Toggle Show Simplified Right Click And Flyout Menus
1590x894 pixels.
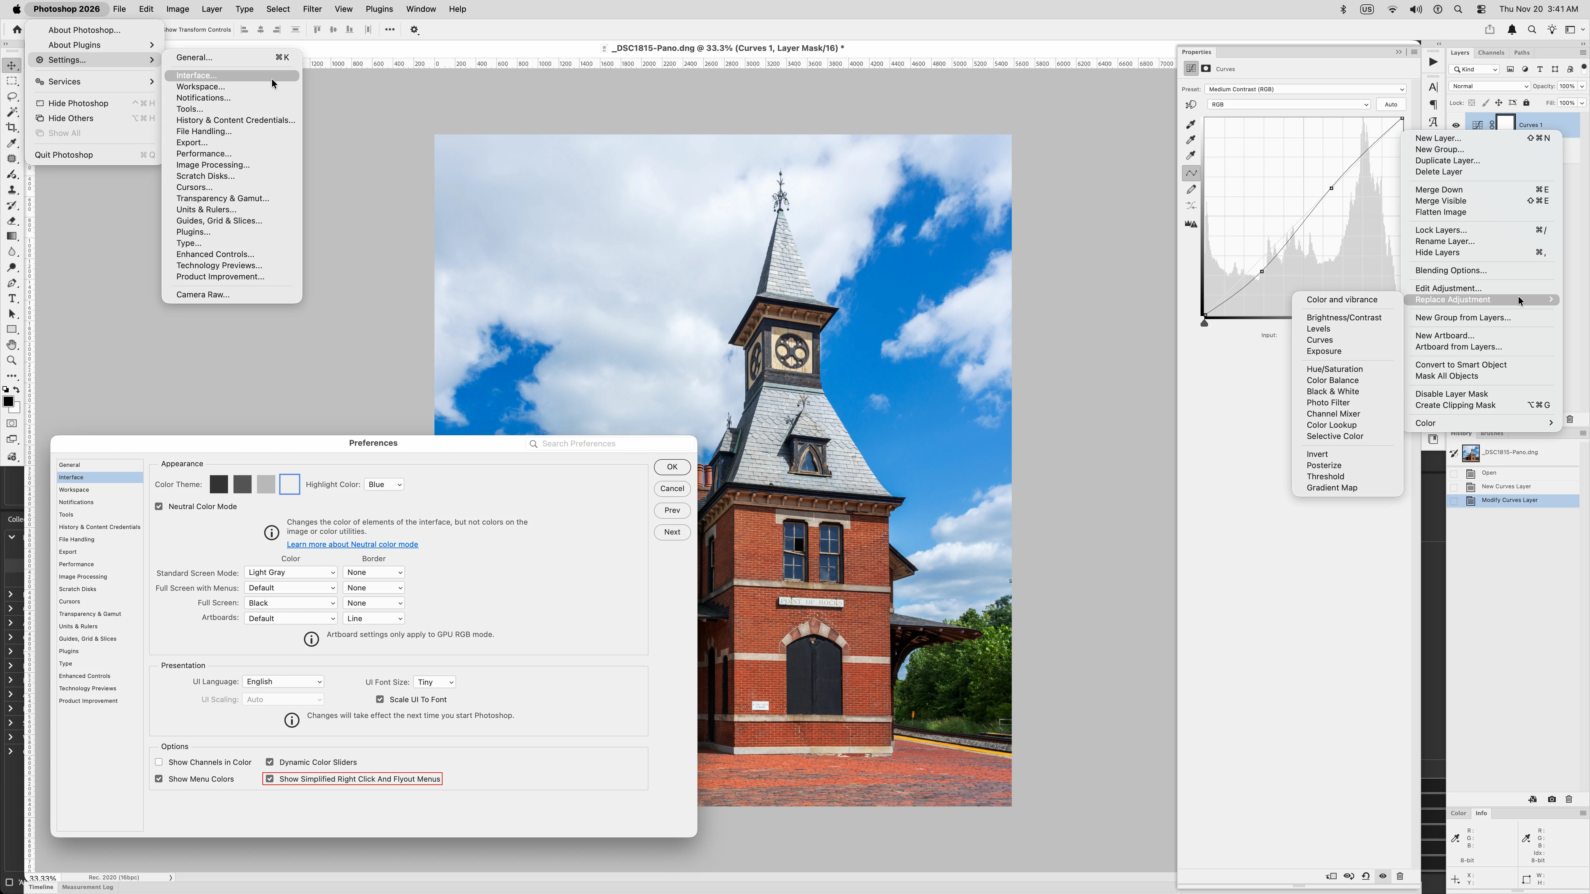pyautogui.click(x=270, y=779)
